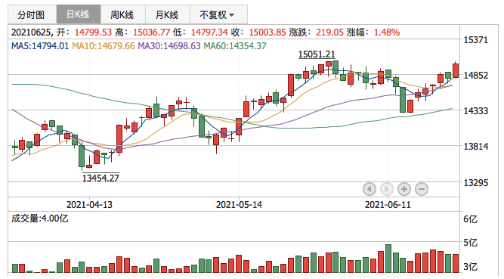Viewport: 504px width, 279px height.
Task: Click the MA60:14354.37 indicator label
Action: click(x=235, y=46)
